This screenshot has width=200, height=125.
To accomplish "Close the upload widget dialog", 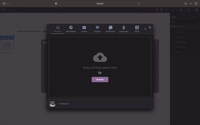I will tap(150, 27).
